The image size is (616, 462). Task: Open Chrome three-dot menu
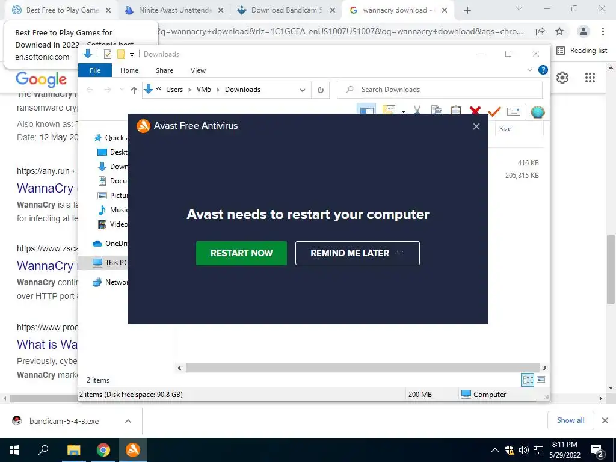[603, 31]
